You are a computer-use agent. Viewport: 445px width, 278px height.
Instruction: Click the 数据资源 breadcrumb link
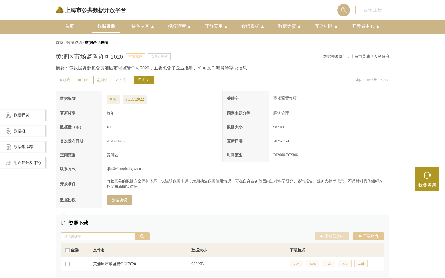point(74,43)
